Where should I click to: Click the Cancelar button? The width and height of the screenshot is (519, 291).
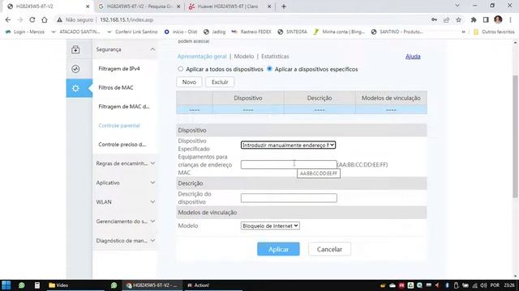pos(329,249)
